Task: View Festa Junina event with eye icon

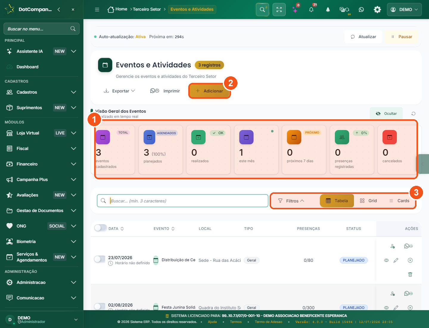Action: point(386,307)
